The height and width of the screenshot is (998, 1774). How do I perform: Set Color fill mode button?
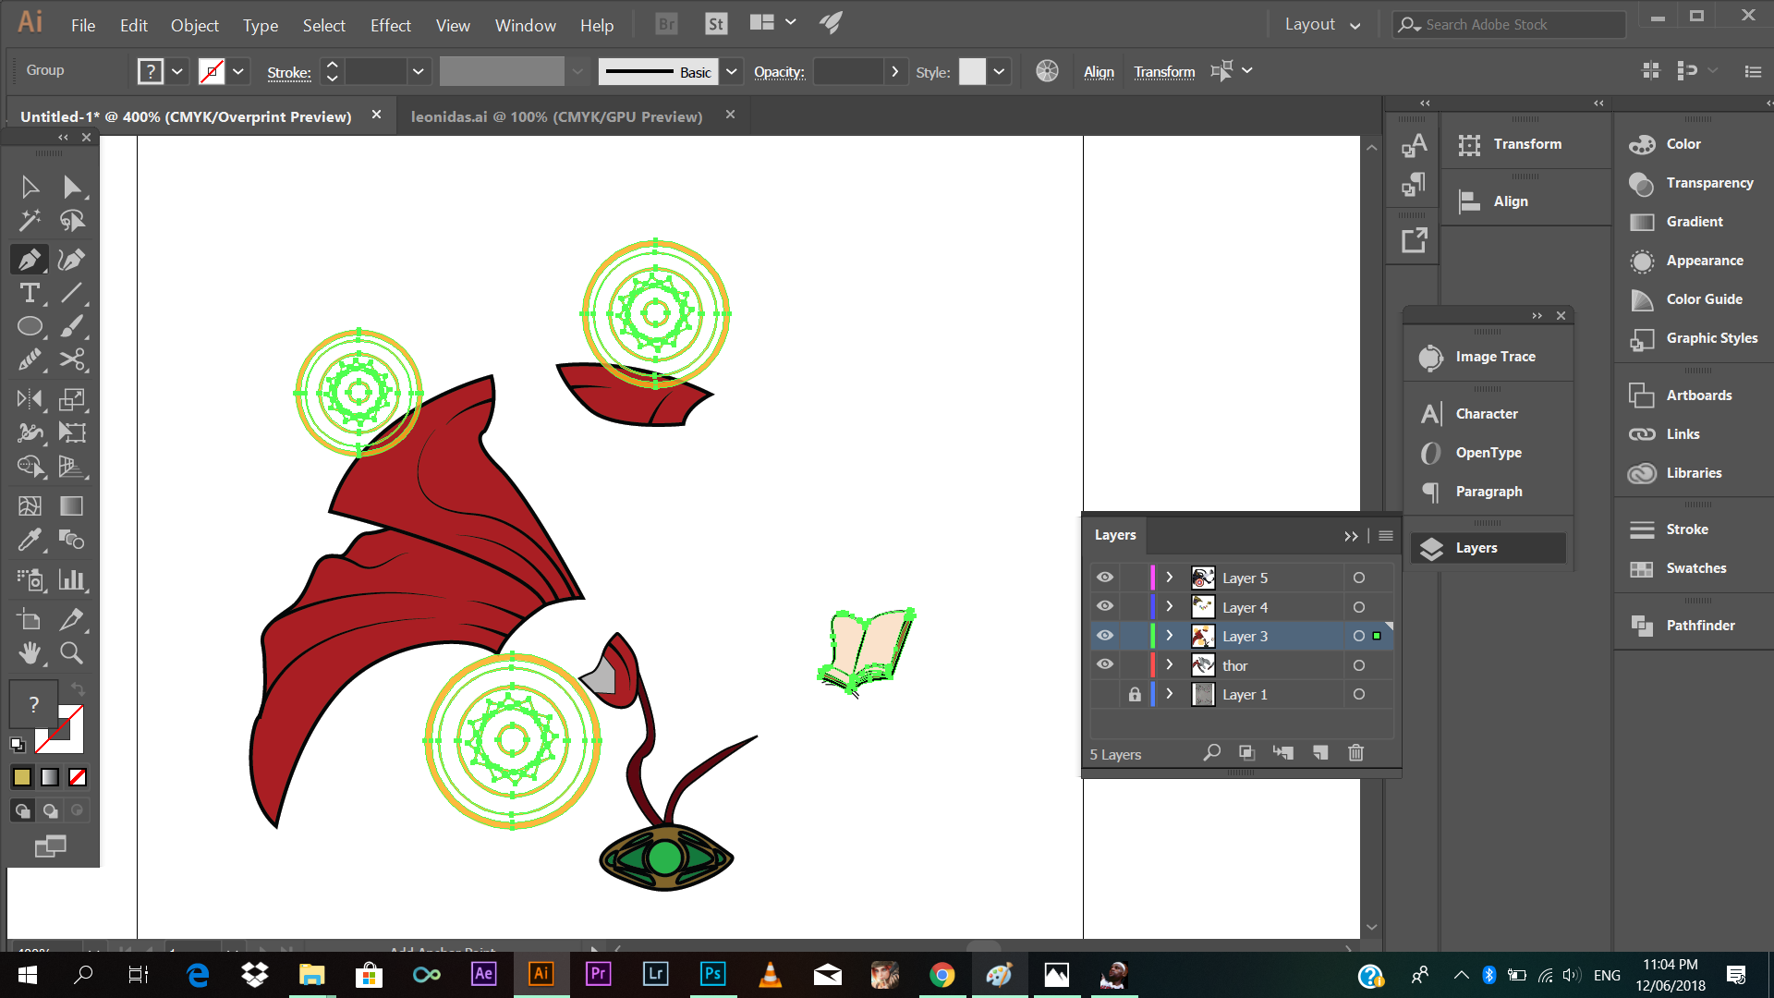tap(22, 778)
